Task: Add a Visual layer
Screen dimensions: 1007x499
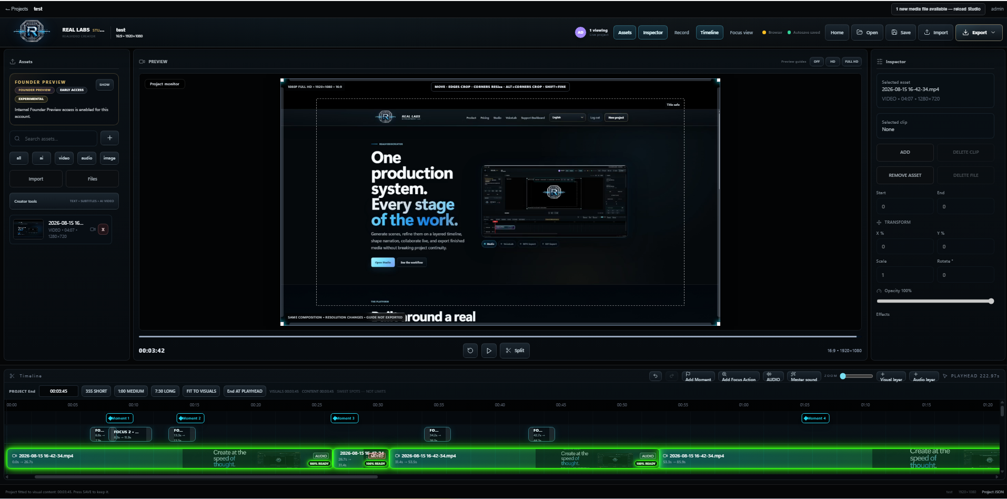Action: (x=891, y=376)
